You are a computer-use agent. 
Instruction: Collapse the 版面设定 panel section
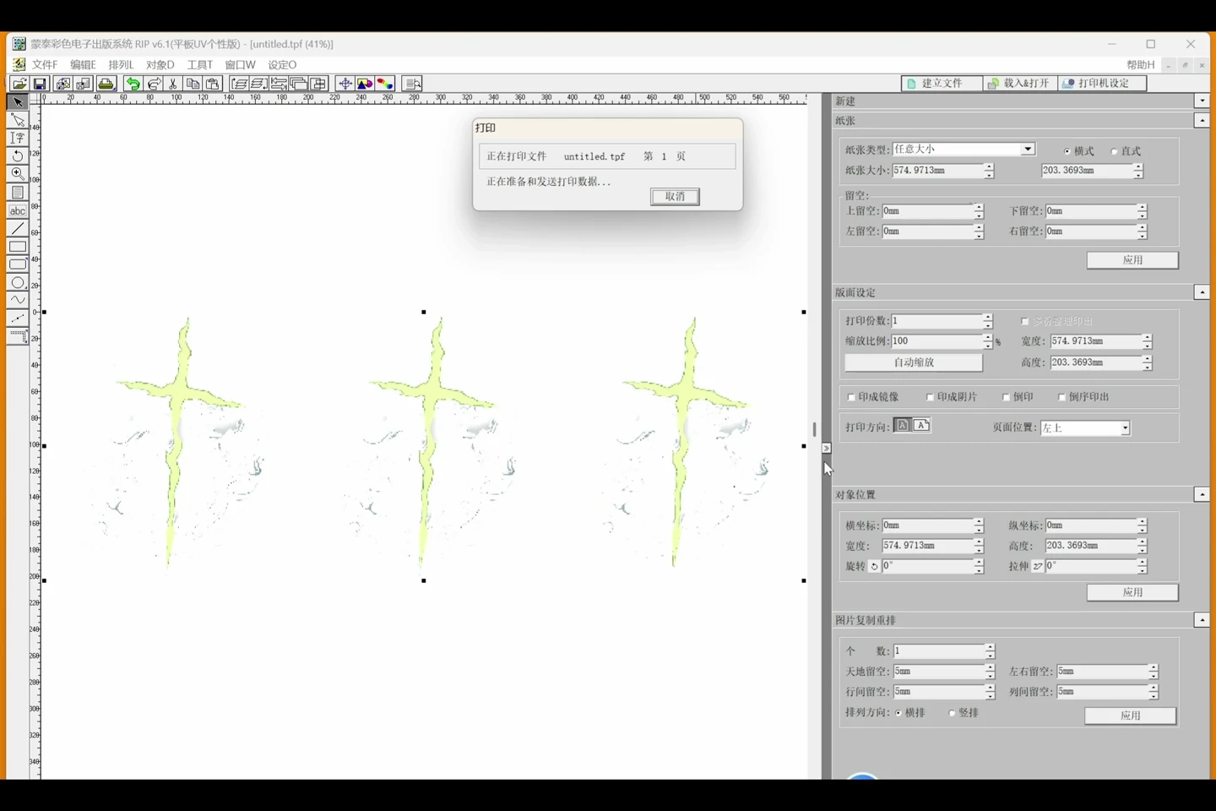pyautogui.click(x=1202, y=292)
